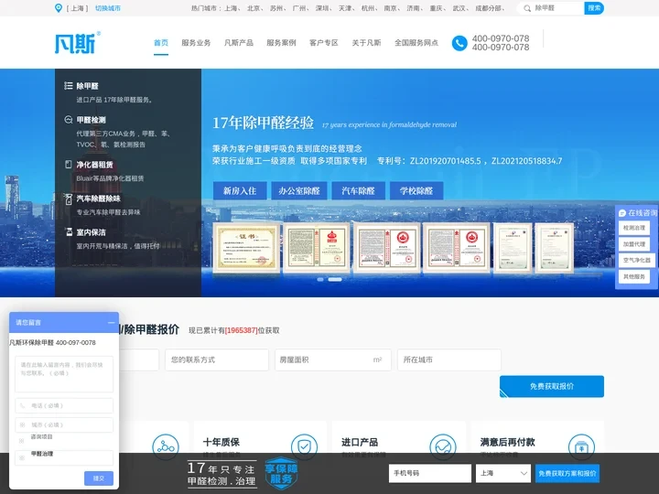Click the 满意后再付款 circle icon

[581, 447]
